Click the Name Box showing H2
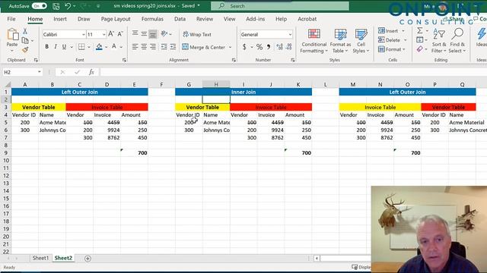The width and height of the screenshot is (487, 273). tap(22, 72)
